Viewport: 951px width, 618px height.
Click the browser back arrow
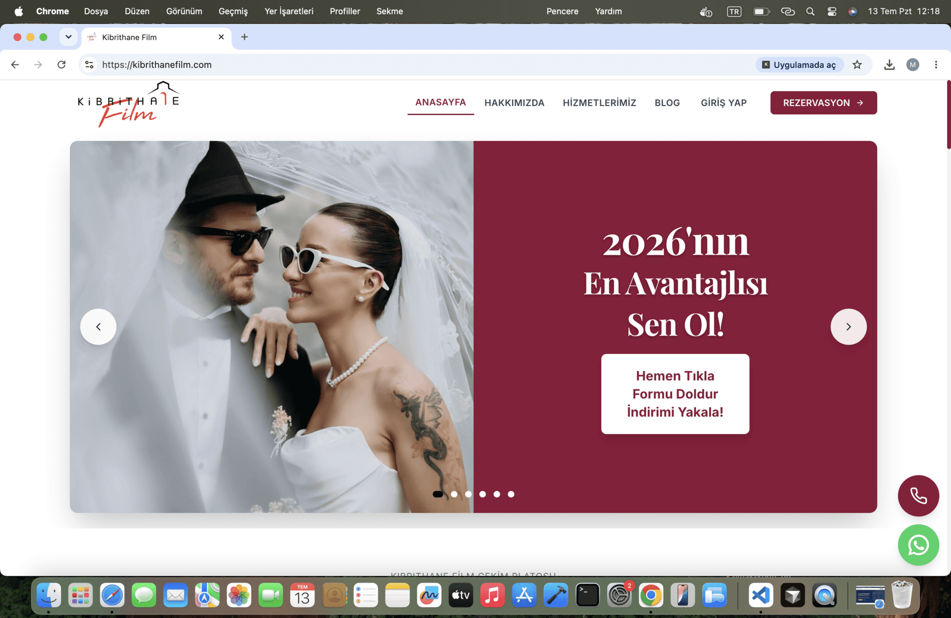pyautogui.click(x=15, y=64)
